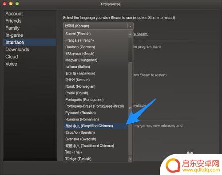This screenshot has height=175, width=222.
Task: Select the Interface sidebar item
Action: click(x=30, y=42)
